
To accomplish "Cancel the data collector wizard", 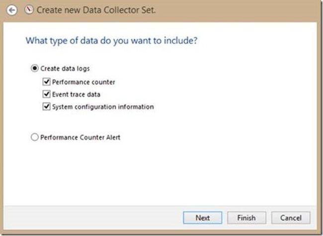I will click(x=291, y=218).
